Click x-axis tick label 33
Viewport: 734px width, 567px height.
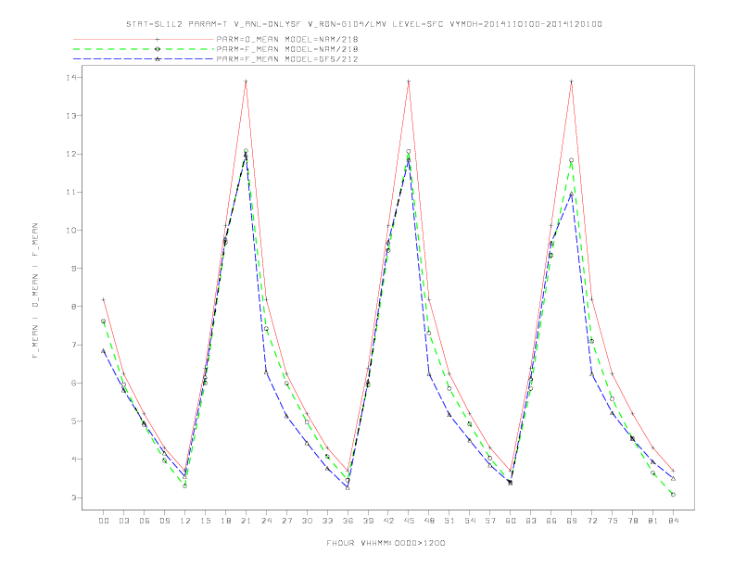(x=327, y=521)
